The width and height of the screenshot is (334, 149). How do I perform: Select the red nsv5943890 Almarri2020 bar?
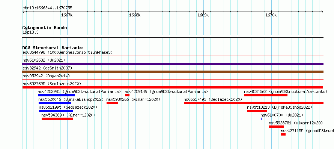pyautogui.click(x=57, y=119)
